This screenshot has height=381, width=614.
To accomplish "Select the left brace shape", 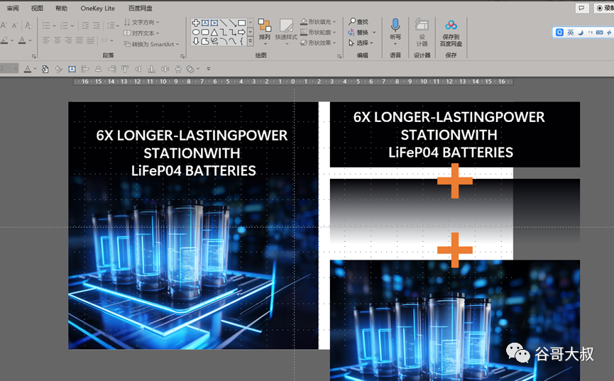I will 242,41.
